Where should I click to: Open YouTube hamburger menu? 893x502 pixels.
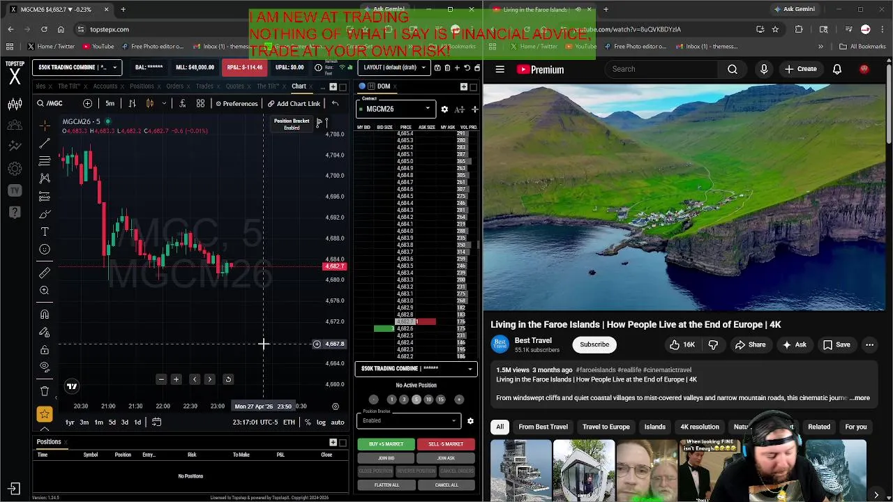point(500,69)
